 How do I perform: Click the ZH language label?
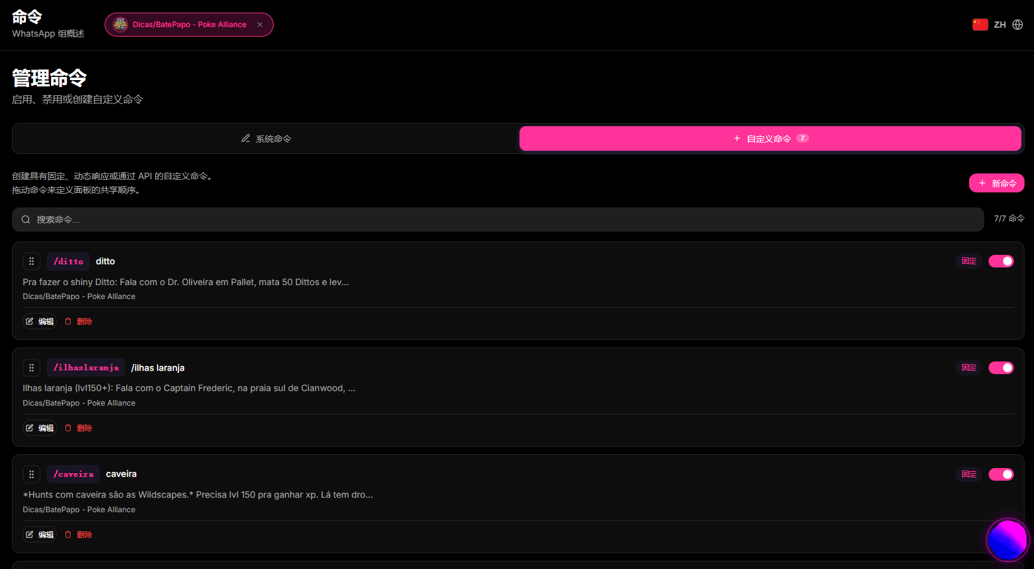click(x=1000, y=25)
